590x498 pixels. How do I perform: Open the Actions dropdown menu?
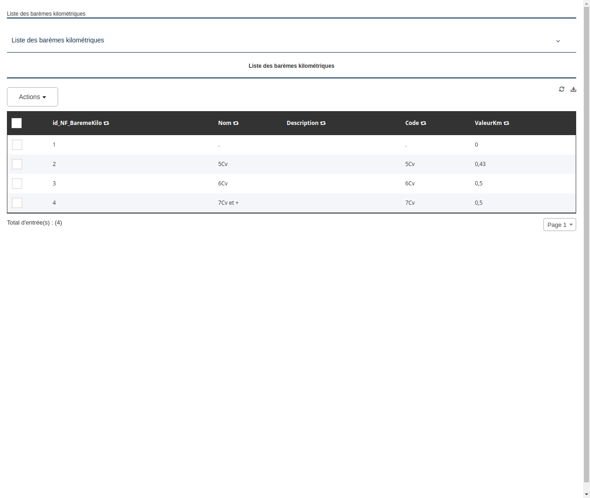pos(32,97)
